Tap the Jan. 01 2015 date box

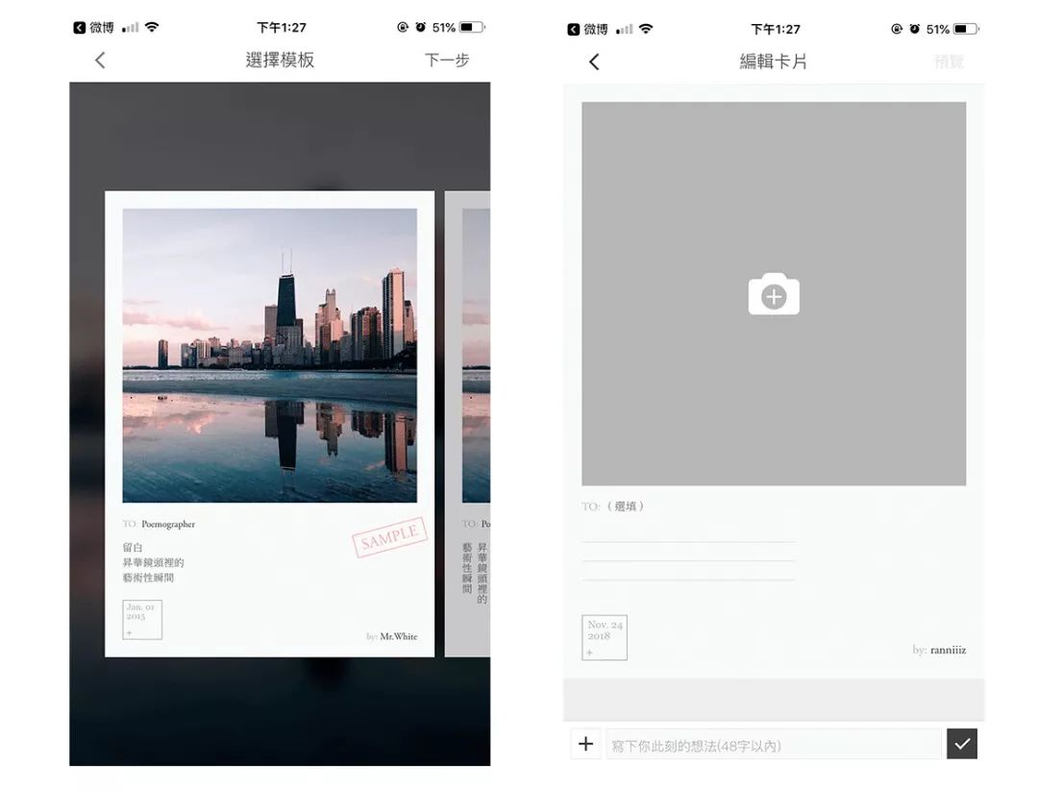pos(141,620)
